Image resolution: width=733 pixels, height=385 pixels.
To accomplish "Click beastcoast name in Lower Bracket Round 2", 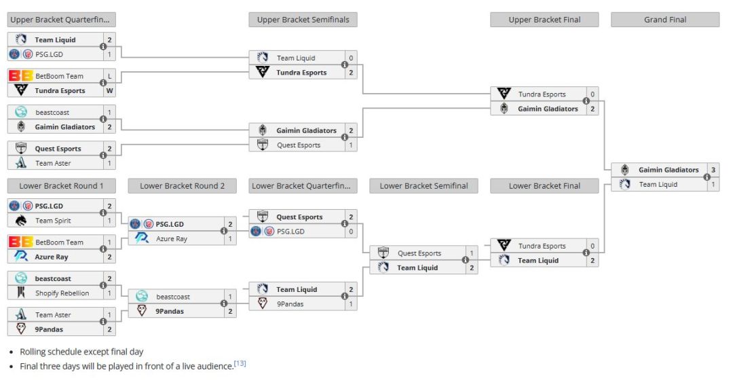I will pos(173,297).
